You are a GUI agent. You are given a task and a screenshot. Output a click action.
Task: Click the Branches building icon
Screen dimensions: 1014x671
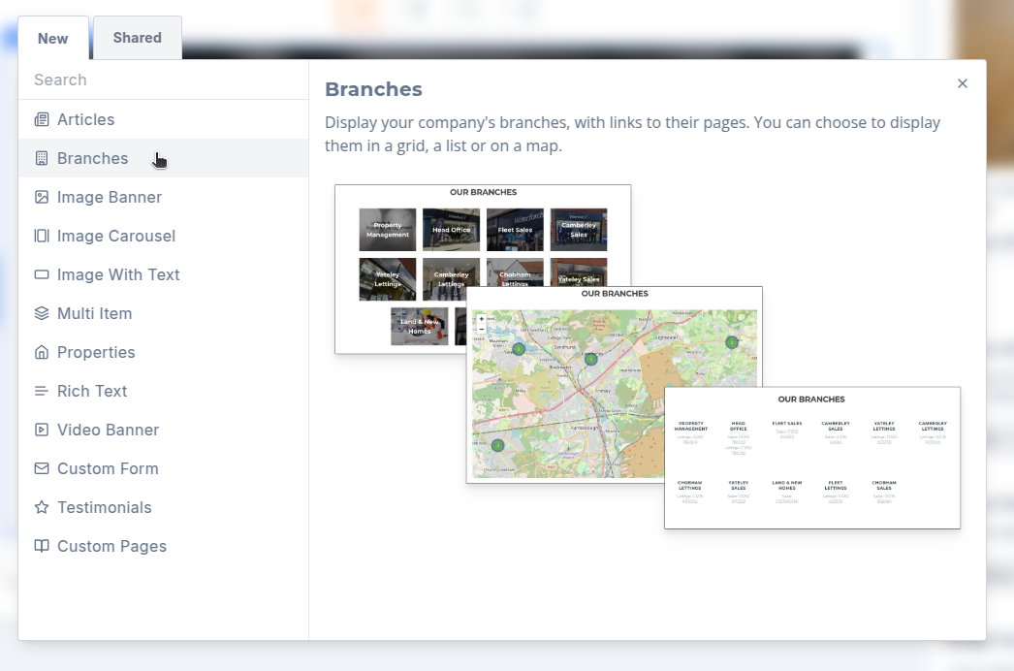click(x=42, y=158)
